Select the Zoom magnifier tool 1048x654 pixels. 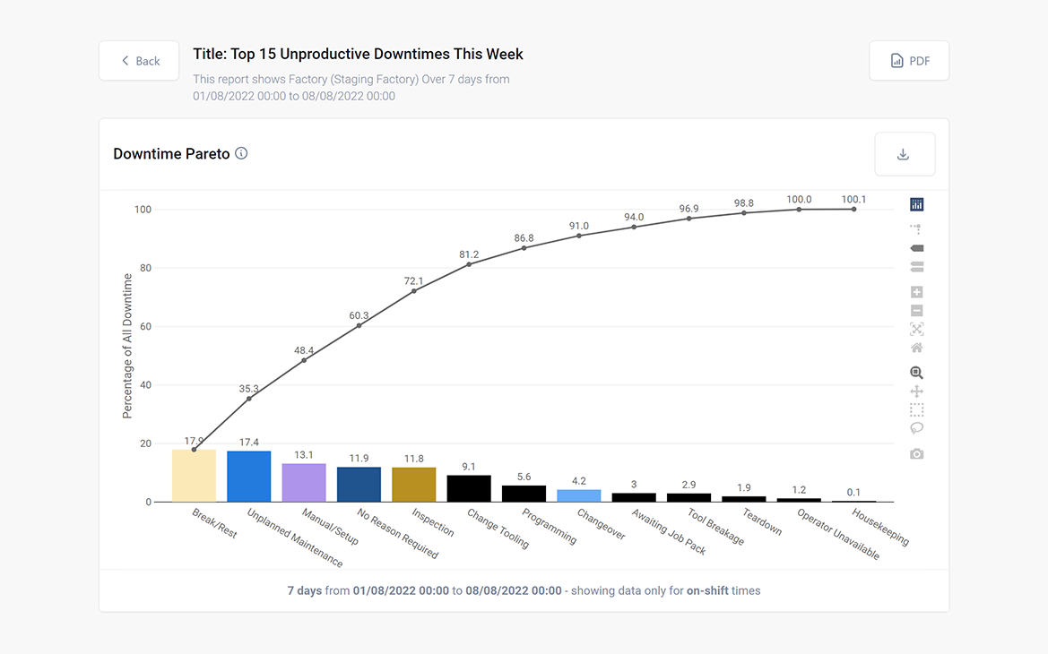[x=916, y=373]
